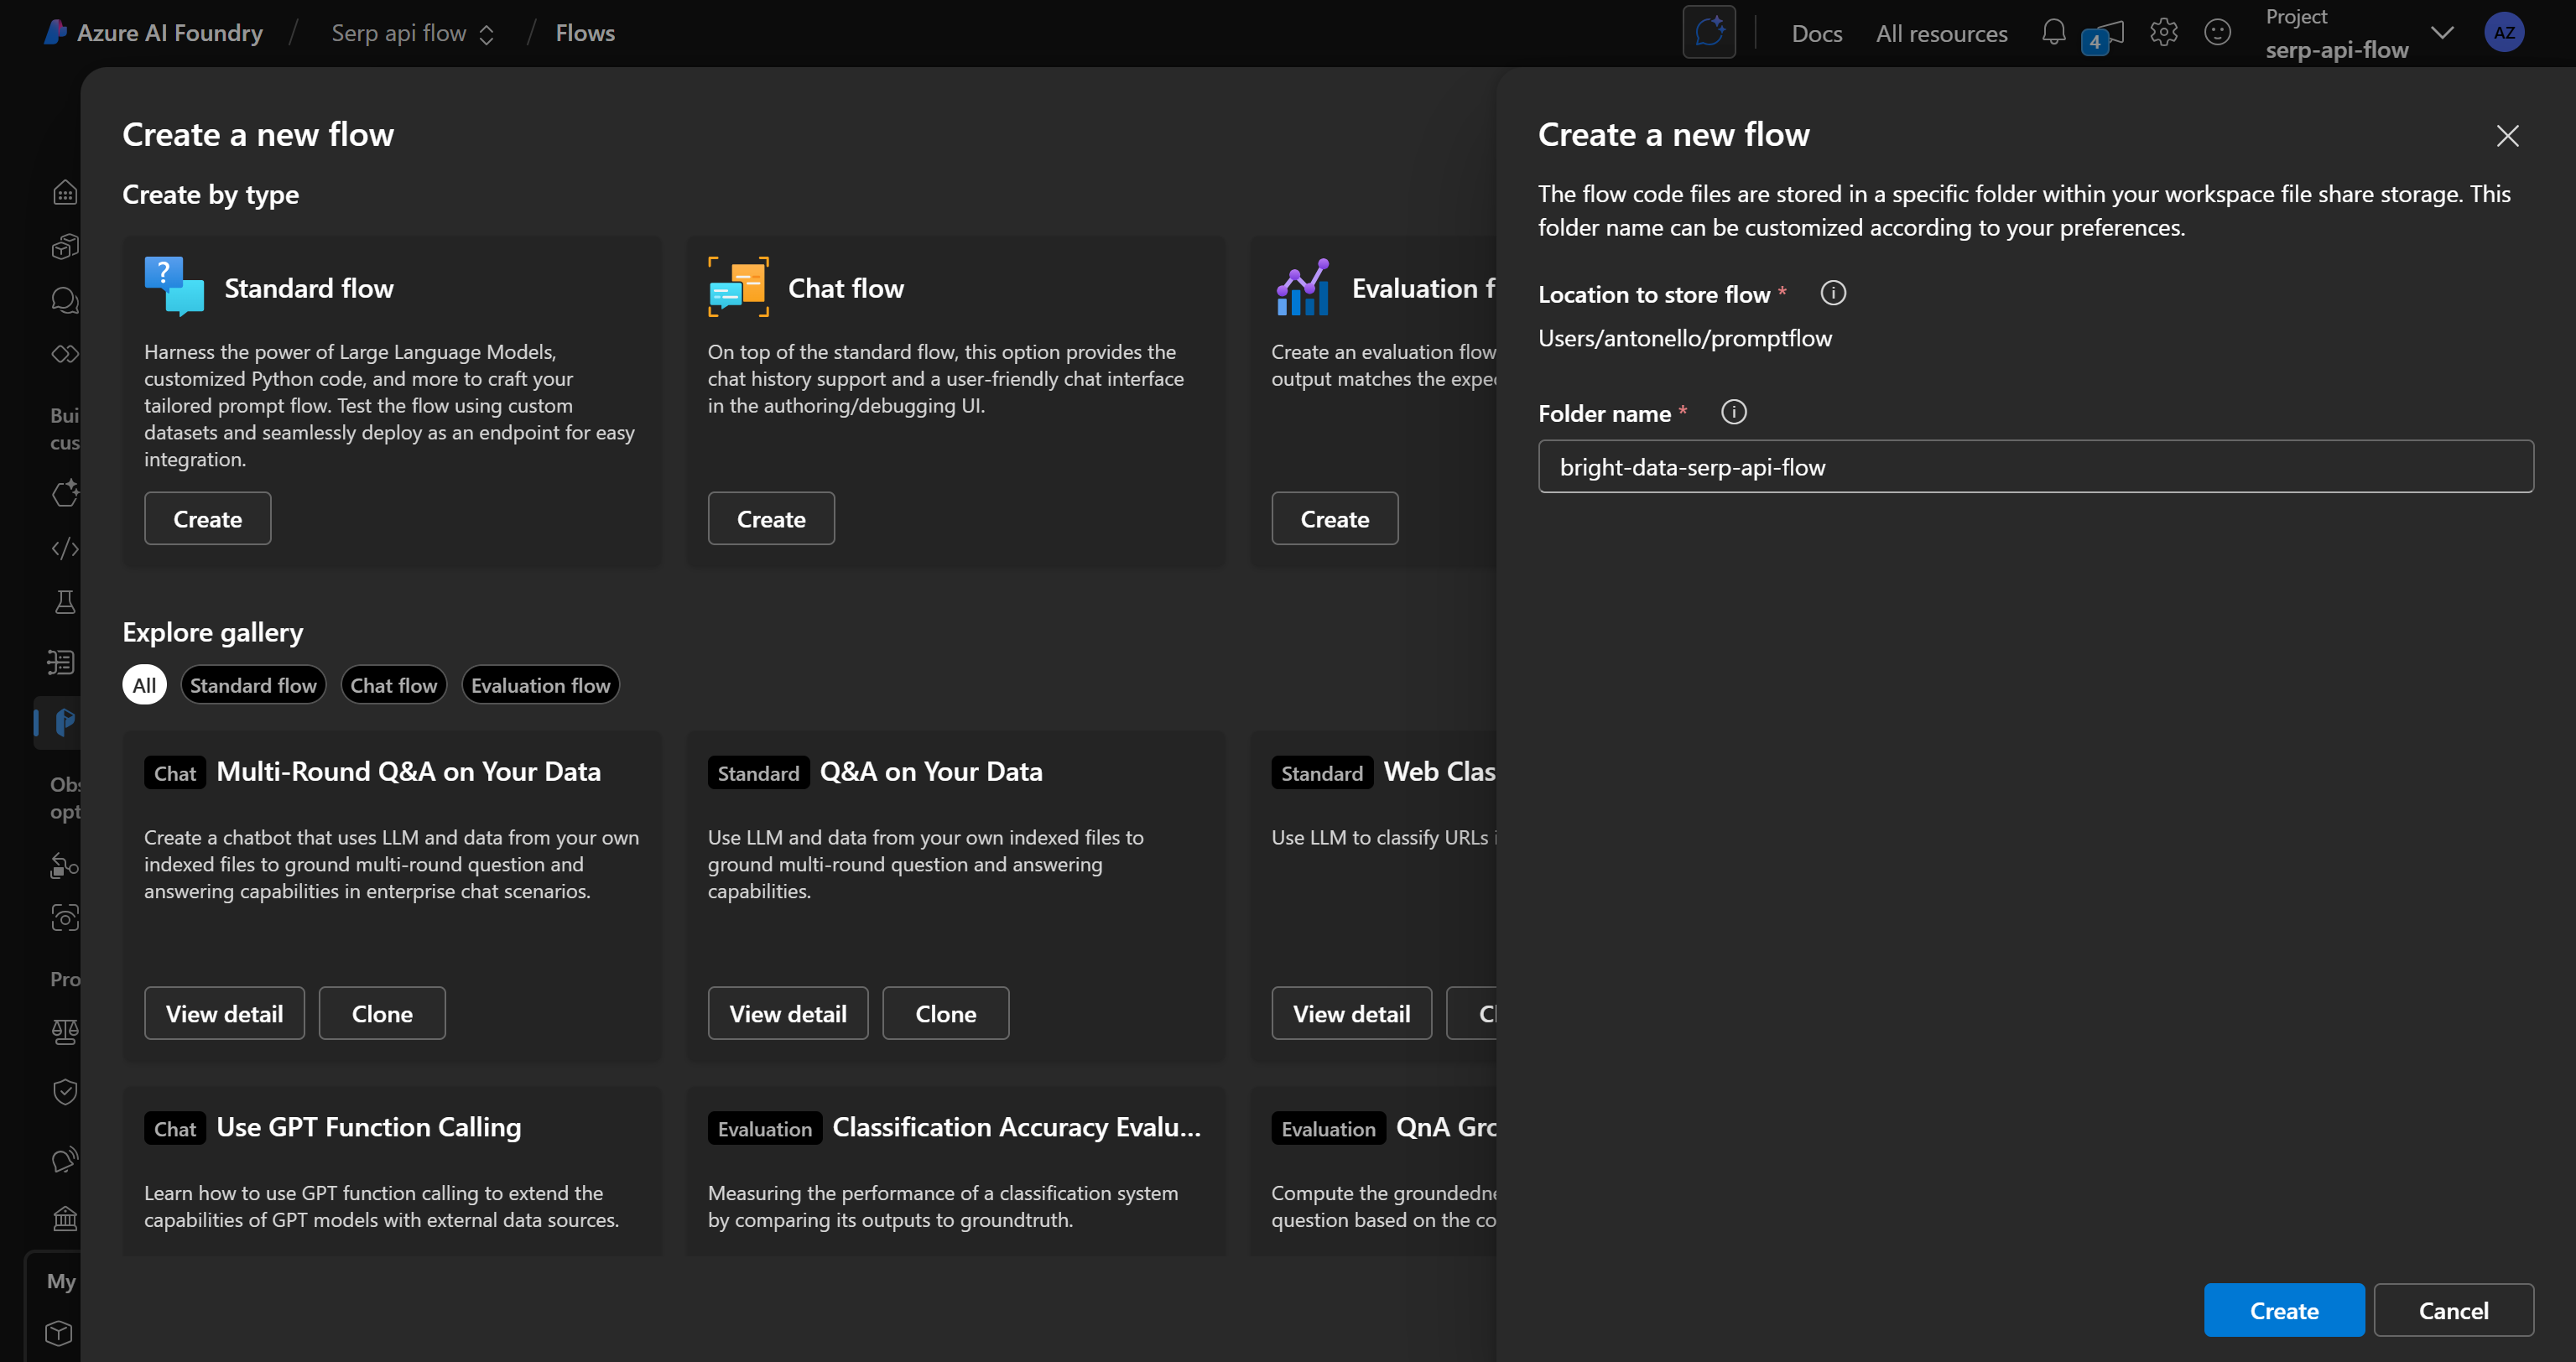Viewport: 2576px width, 1362px height.
Task: Filter gallery by Standard flow
Action: pyautogui.click(x=253, y=685)
